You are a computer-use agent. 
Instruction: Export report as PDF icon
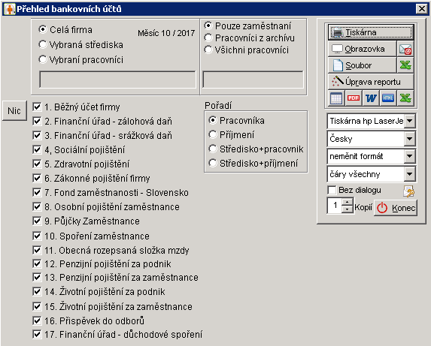pyautogui.click(x=354, y=98)
